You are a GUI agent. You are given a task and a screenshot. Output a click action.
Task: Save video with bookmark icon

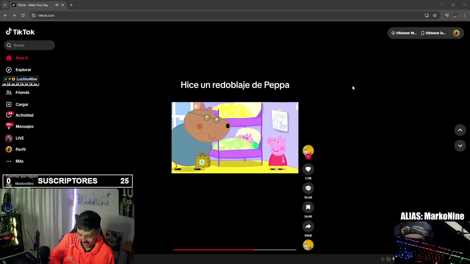[x=308, y=207]
